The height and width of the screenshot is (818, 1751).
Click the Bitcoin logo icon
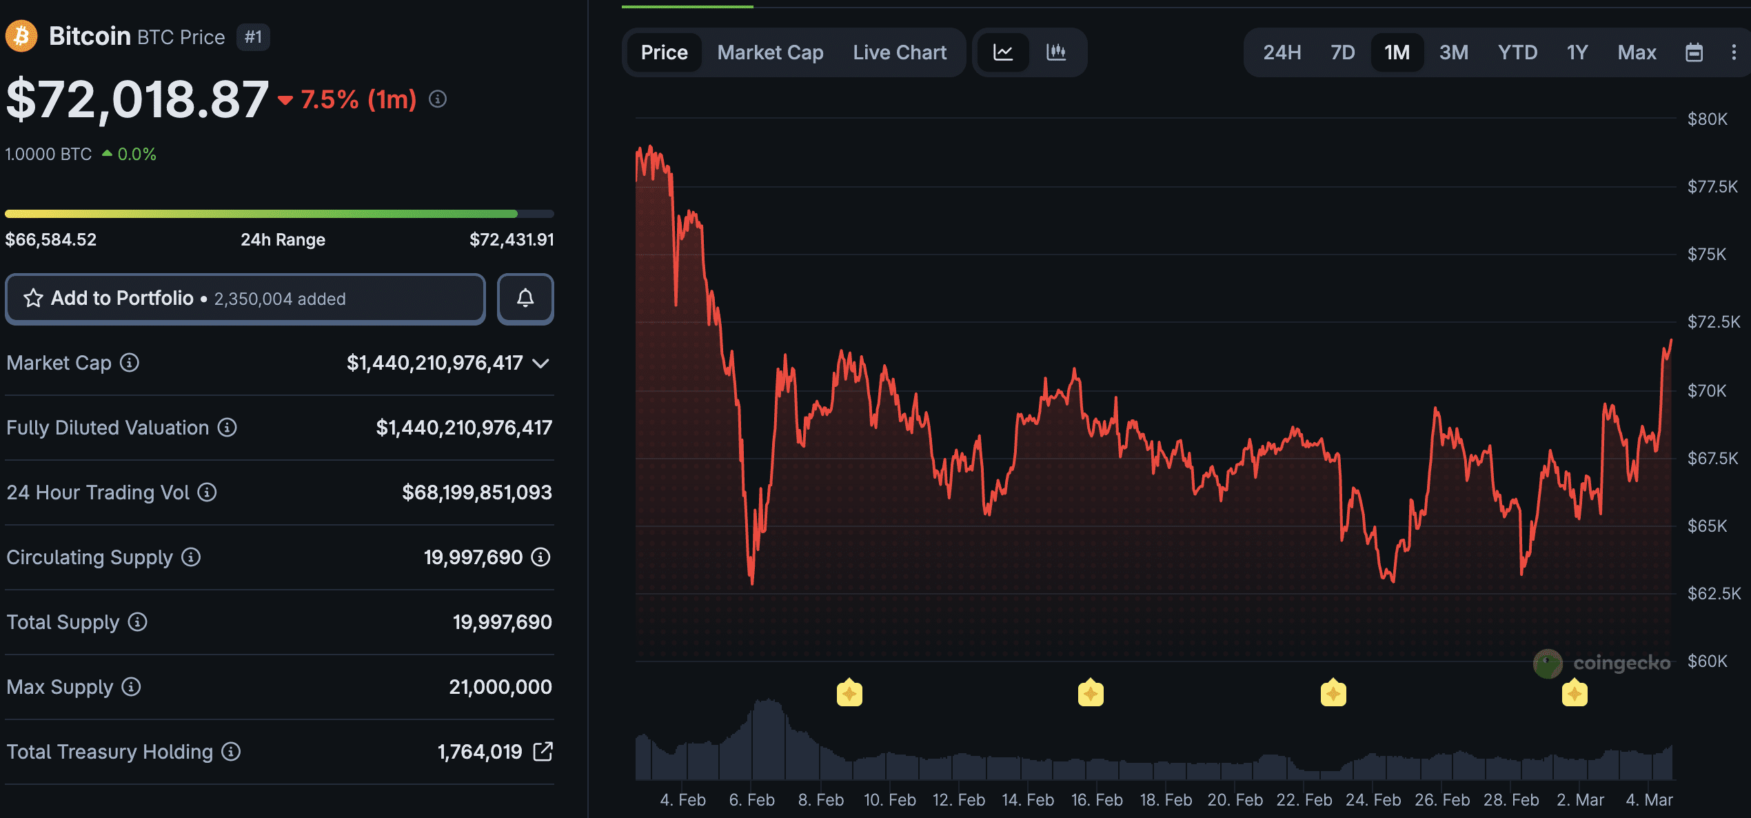tap(21, 35)
